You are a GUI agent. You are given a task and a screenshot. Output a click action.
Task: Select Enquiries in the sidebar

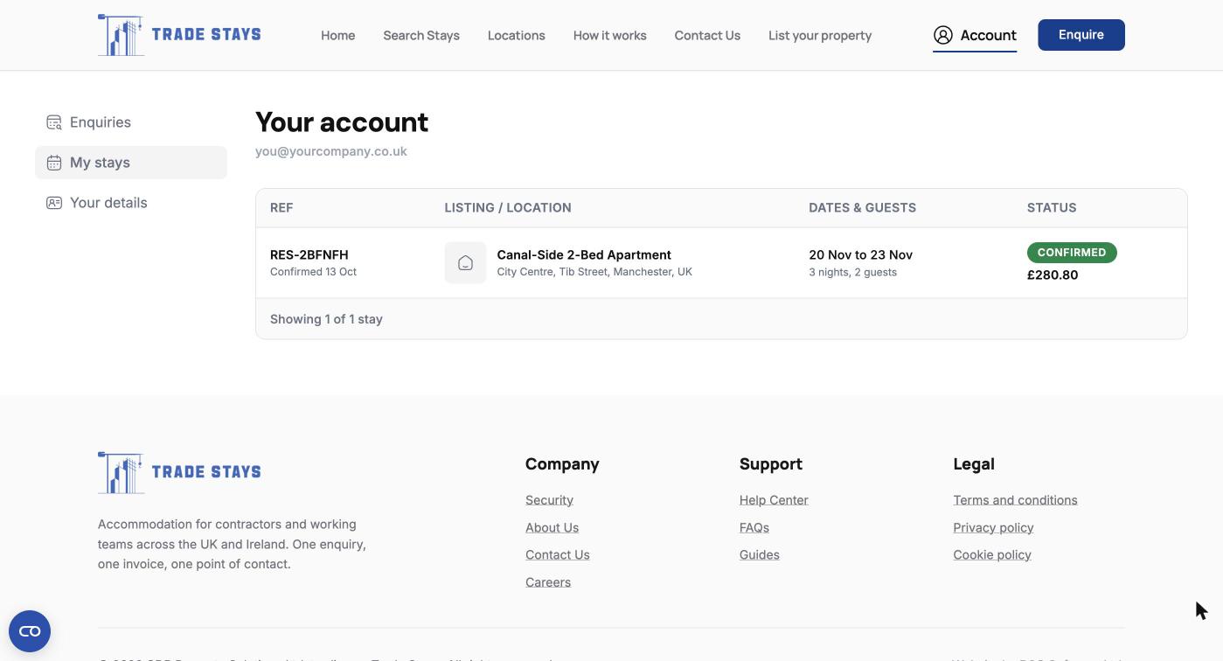coord(131,122)
